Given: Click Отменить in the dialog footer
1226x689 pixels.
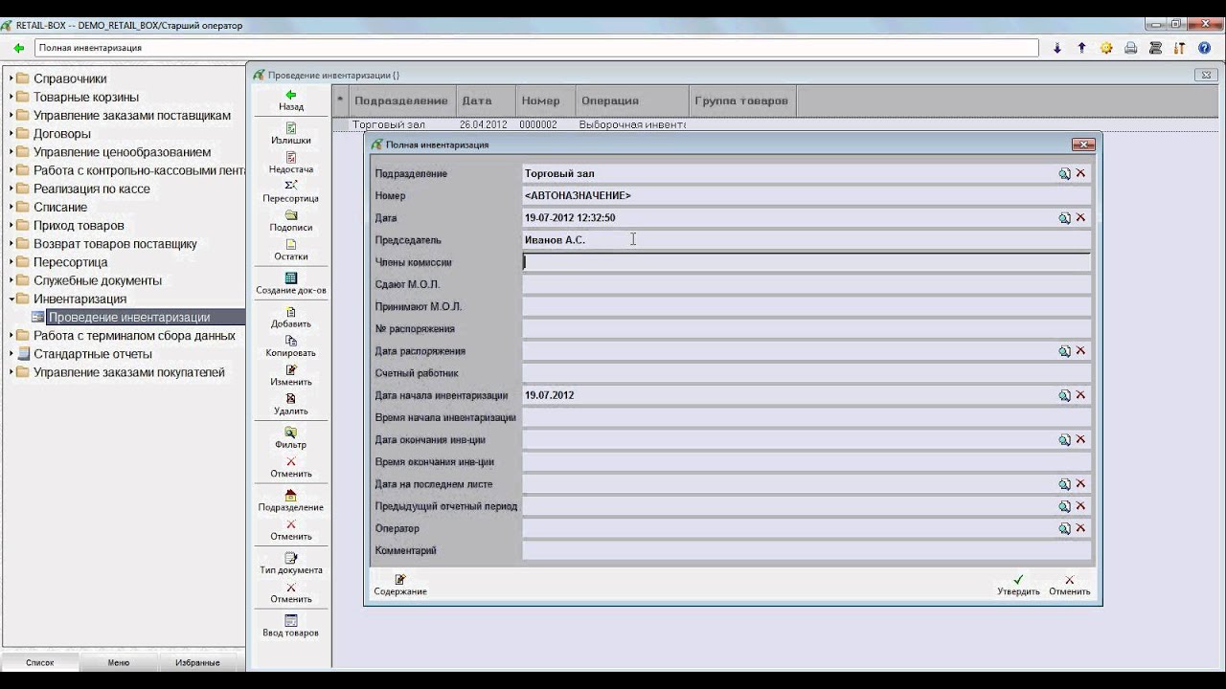Looking at the screenshot, I should 1069,586.
